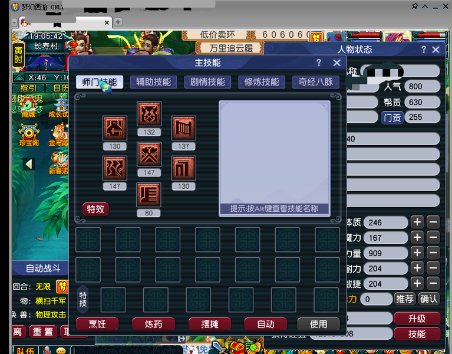Click the 技能 button in 人物状态
The height and width of the screenshot is (354, 452).
(x=417, y=334)
